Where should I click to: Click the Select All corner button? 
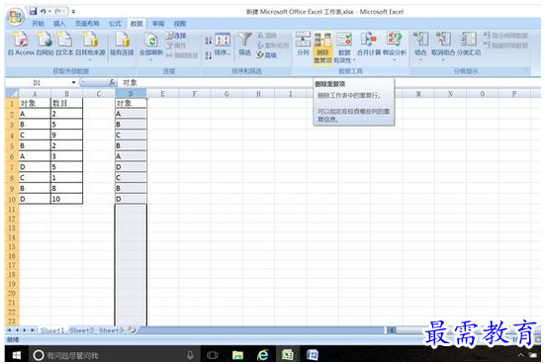[x=12, y=94]
